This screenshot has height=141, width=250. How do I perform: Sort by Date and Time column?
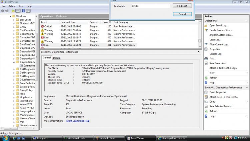coord(74,22)
